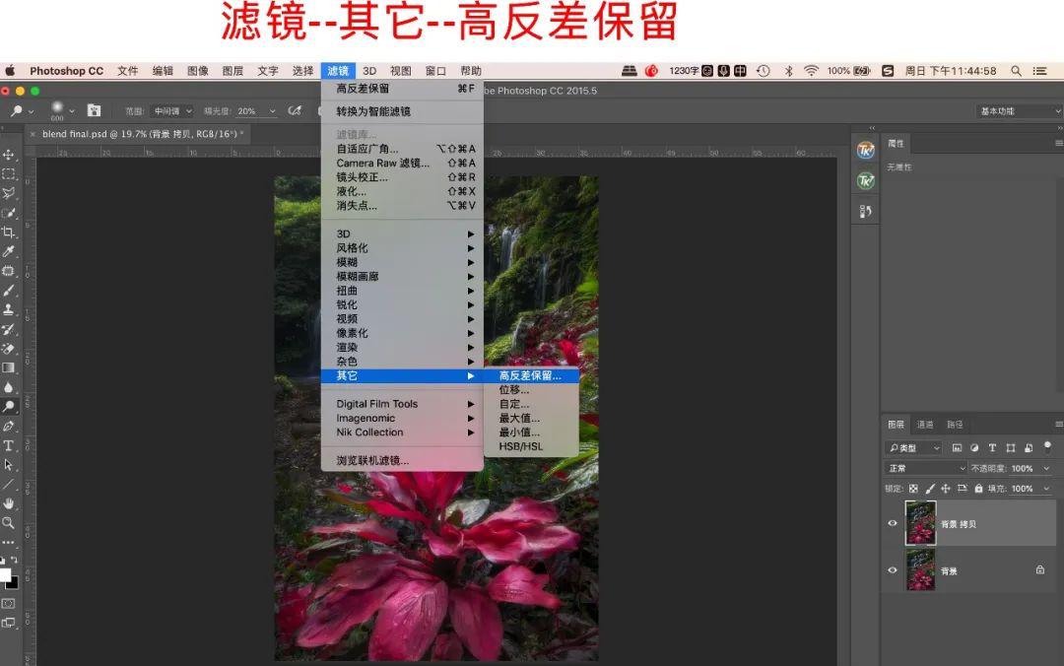Select the Zoom tool

pos(8,523)
